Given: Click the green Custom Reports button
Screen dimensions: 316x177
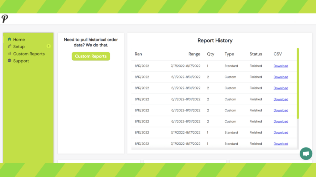Looking at the screenshot, I should (91, 56).
